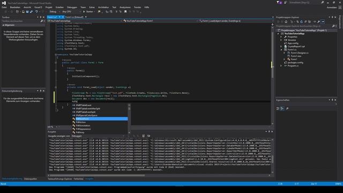Click clear all icon in Ausgabe toolbar
This screenshot has height=193, width=343.
(143, 136)
